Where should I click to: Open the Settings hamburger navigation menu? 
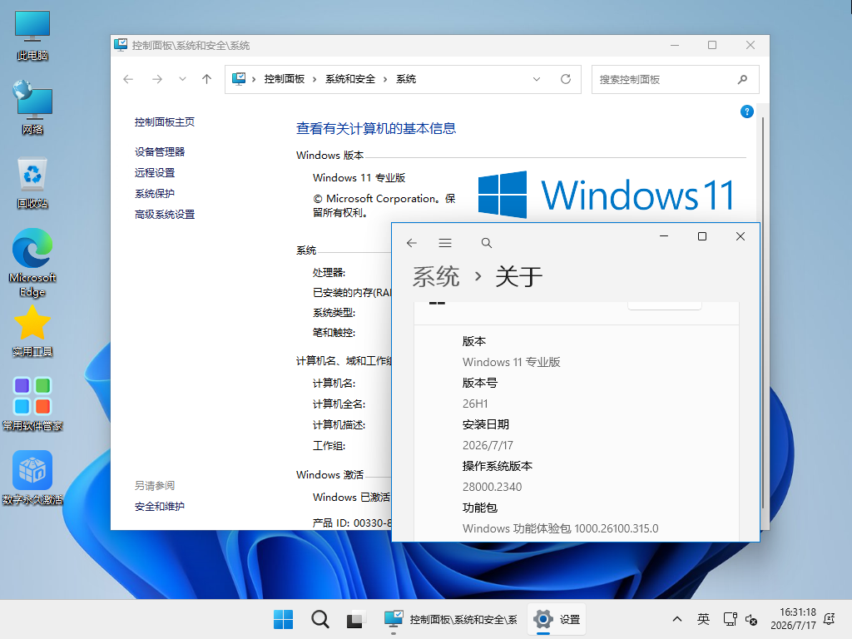pos(445,243)
